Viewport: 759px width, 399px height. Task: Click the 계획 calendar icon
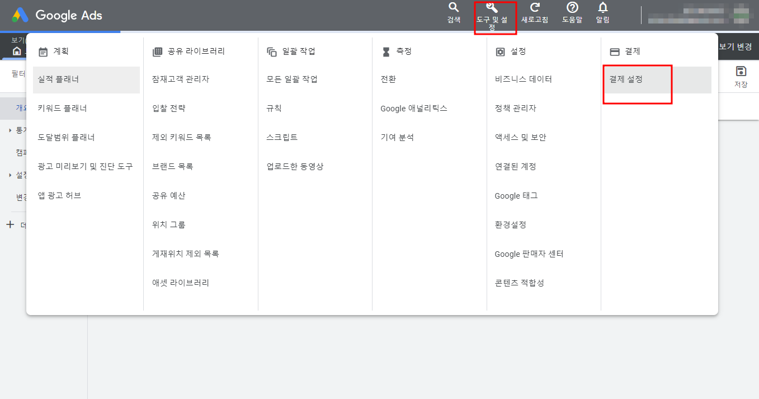tap(43, 51)
